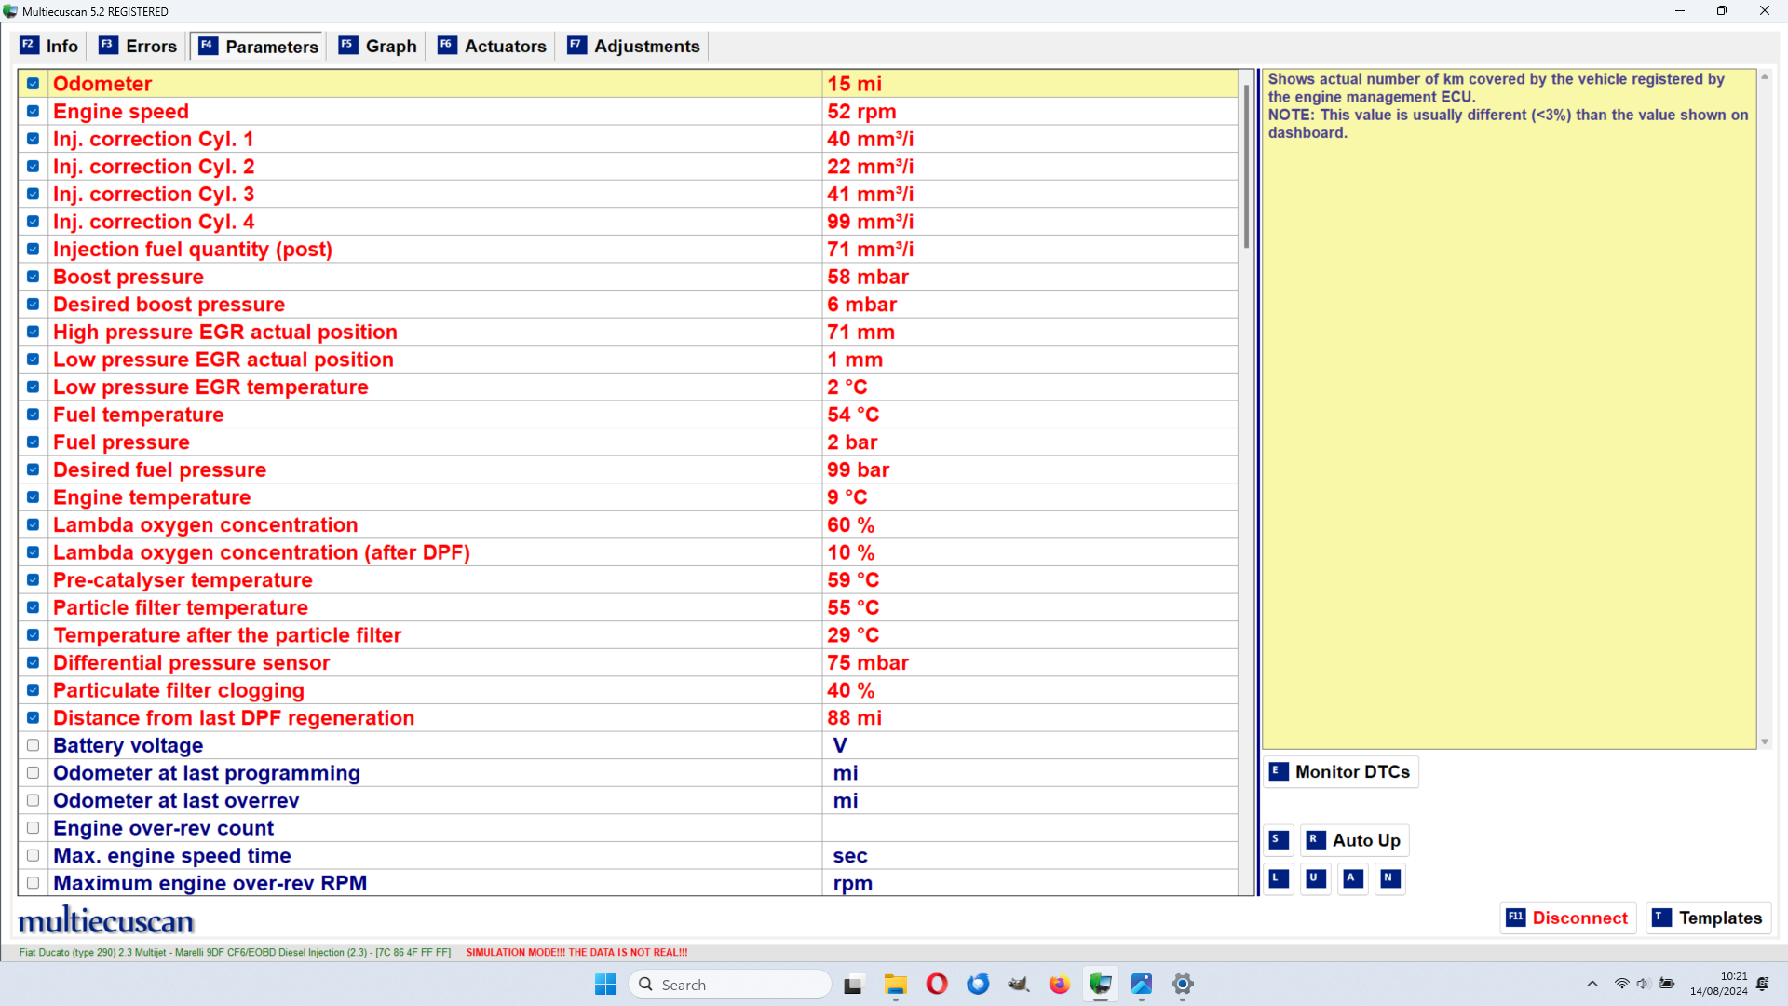Click the Disconnect button
This screenshot has width=1788, height=1006.
pos(1568,918)
